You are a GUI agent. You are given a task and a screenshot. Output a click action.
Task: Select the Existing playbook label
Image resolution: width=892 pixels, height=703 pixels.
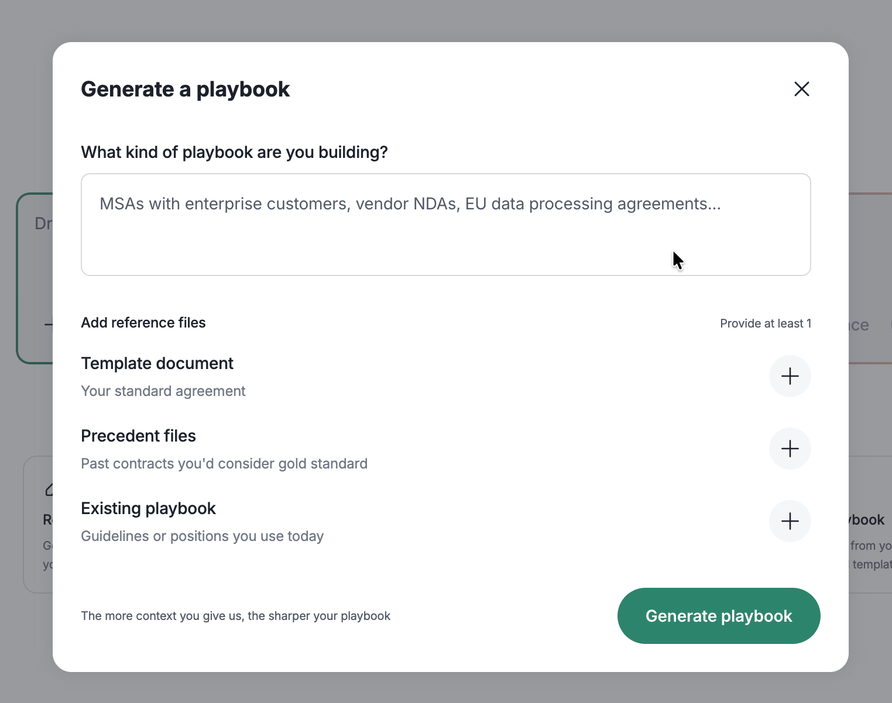[x=148, y=508]
